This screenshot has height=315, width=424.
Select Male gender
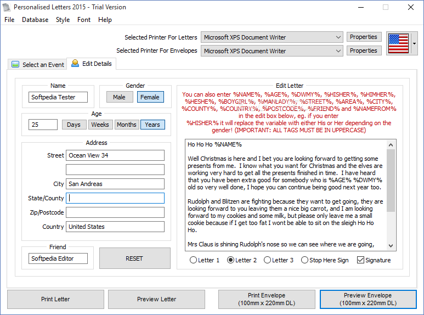pos(120,97)
